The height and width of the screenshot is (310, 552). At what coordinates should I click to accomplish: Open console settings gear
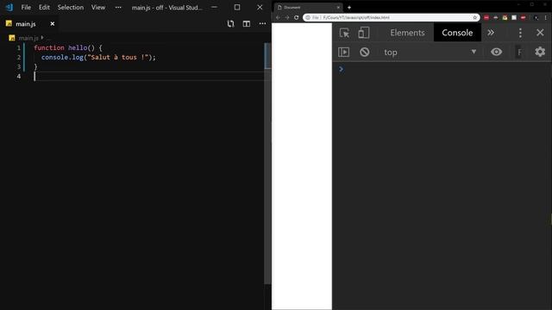coord(540,52)
